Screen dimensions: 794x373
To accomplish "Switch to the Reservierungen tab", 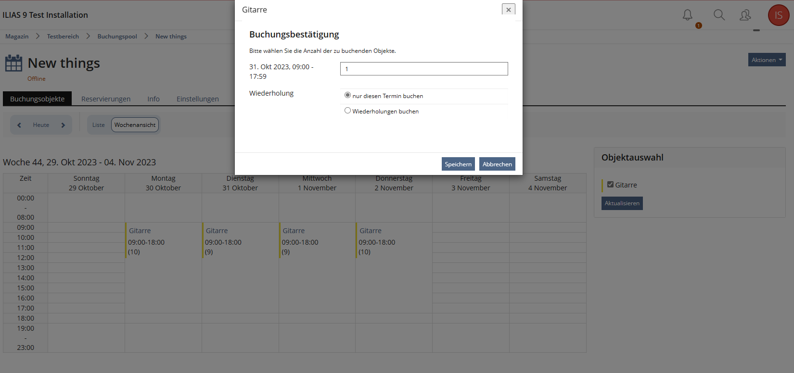I will (106, 99).
